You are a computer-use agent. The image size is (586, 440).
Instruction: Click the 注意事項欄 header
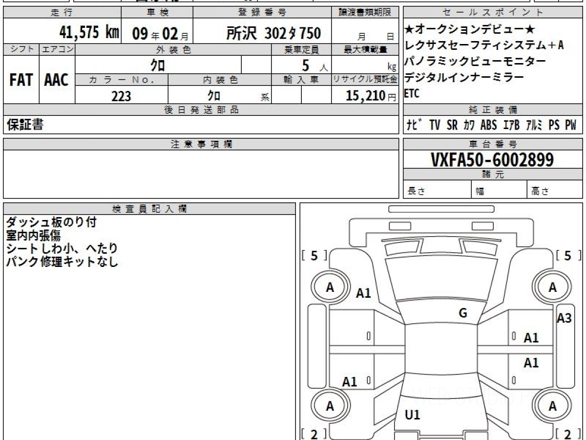pos(201,144)
